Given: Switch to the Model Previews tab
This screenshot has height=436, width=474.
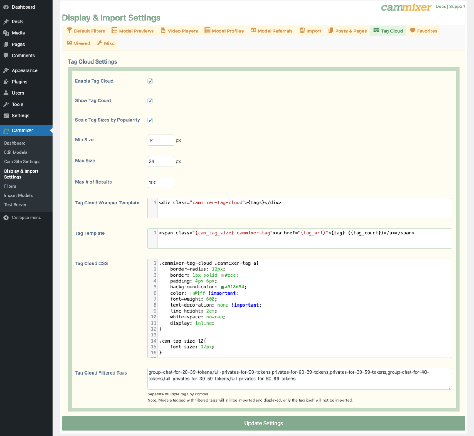Looking at the screenshot, I should 133,31.
